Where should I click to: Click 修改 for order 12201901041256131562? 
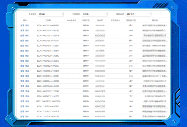pyautogui.click(x=27, y=56)
